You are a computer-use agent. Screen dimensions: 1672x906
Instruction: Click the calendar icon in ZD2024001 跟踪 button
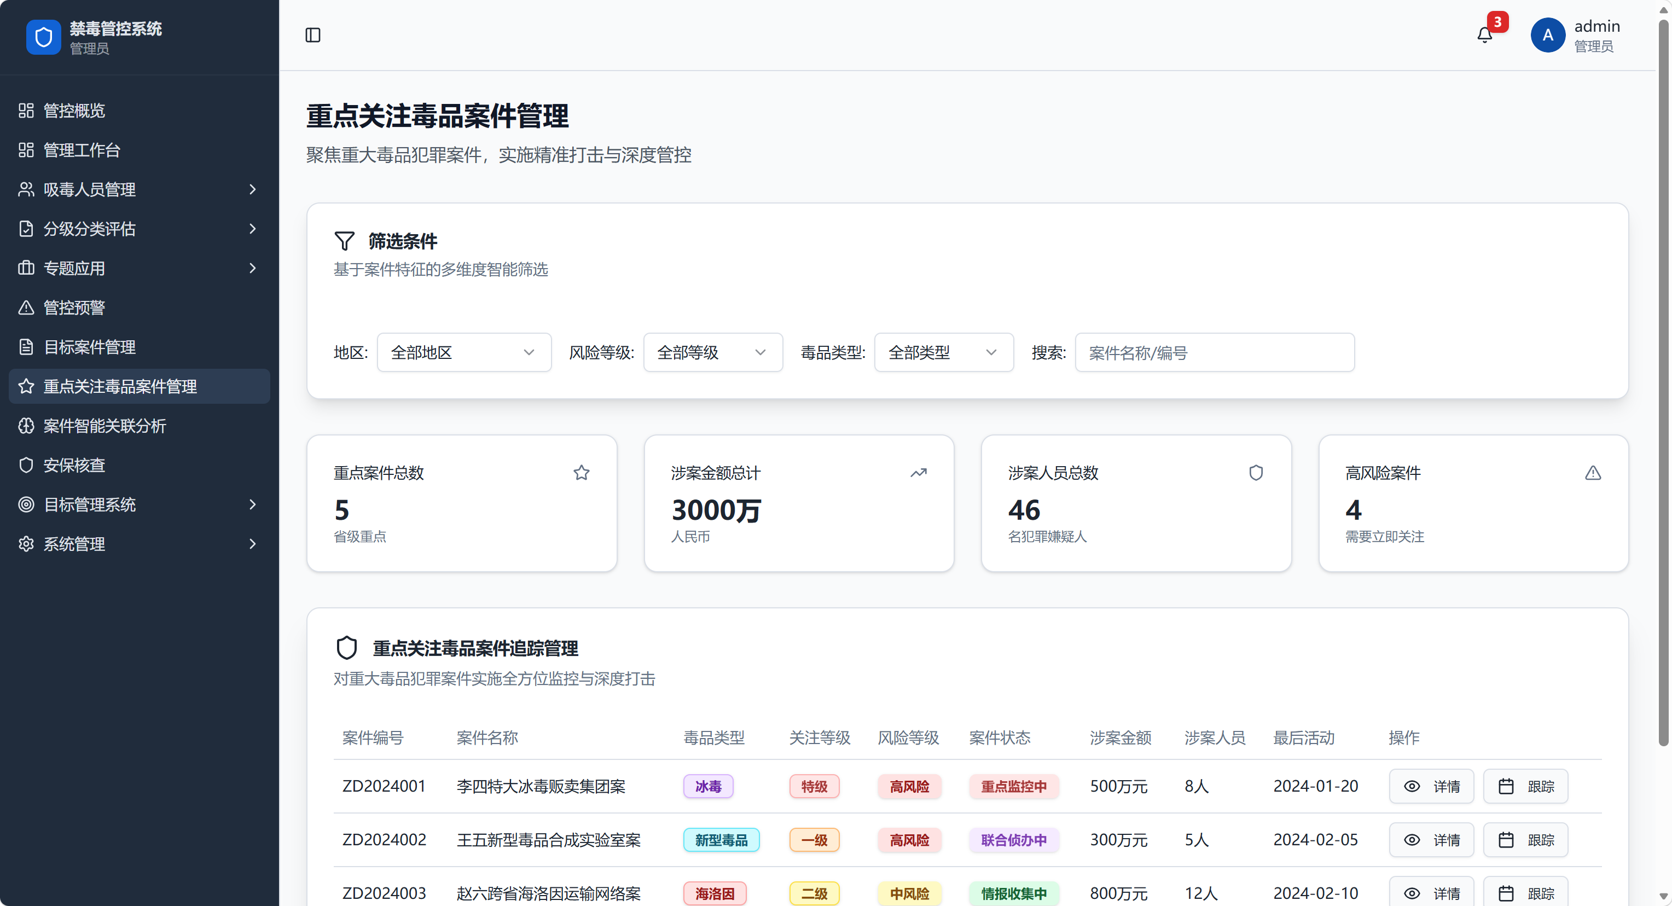(1506, 786)
